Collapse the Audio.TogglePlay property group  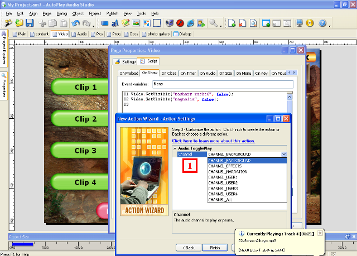click(176, 148)
